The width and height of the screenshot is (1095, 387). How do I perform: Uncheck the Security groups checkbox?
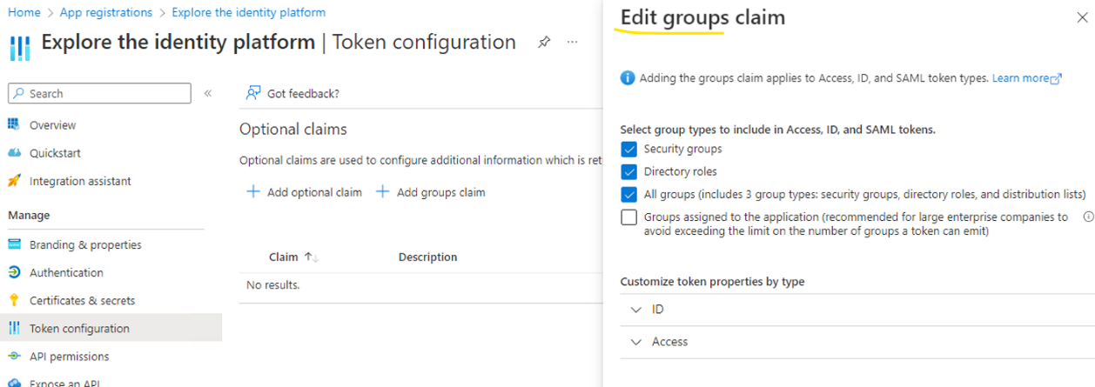(x=628, y=149)
